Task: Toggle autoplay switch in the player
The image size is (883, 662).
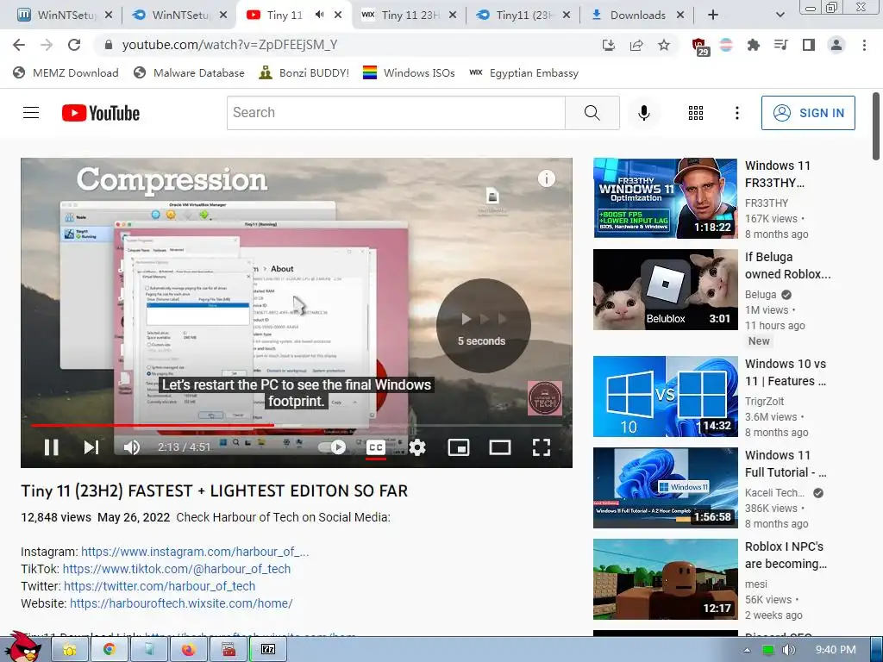Action: coord(332,447)
